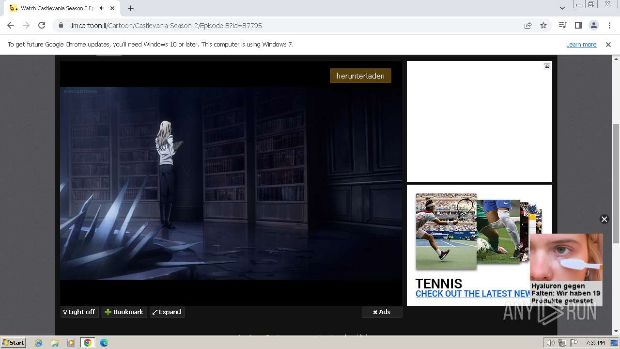Launch Internet Explorer from the taskbar
Viewport: 620px width, 349px height.
[x=39, y=343]
